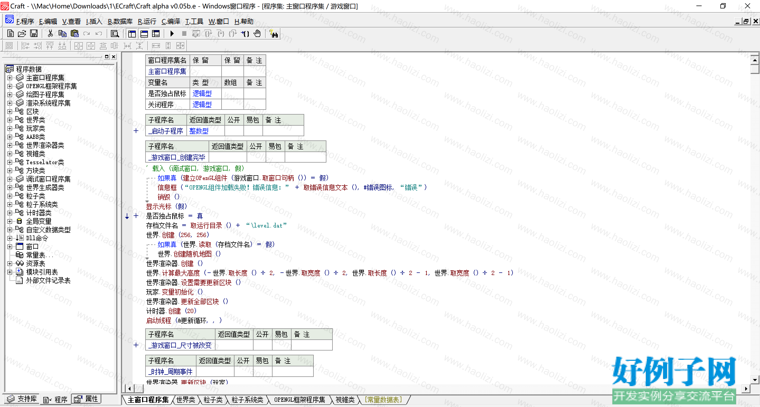Screen dimensions: 760x407
Task: Switch to the OPENGL框架程序集 editor tab
Action: pyautogui.click(x=299, y=400)
